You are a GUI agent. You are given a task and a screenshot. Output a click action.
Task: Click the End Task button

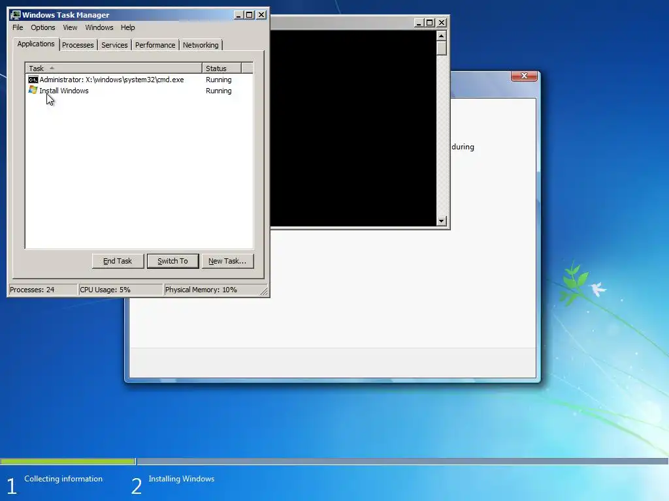coord(118,261)
